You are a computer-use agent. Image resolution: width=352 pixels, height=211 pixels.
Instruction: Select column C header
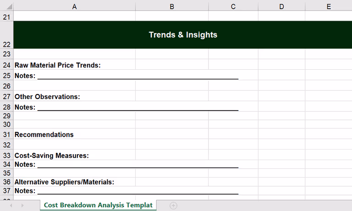233,7
